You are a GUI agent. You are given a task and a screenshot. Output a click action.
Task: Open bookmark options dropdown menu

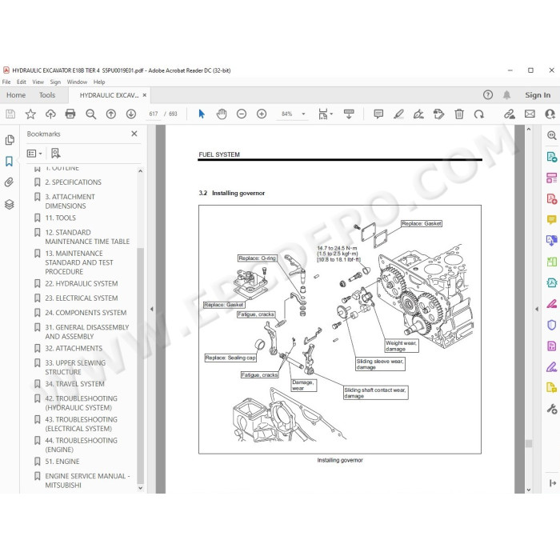click(x=34, y=154)
